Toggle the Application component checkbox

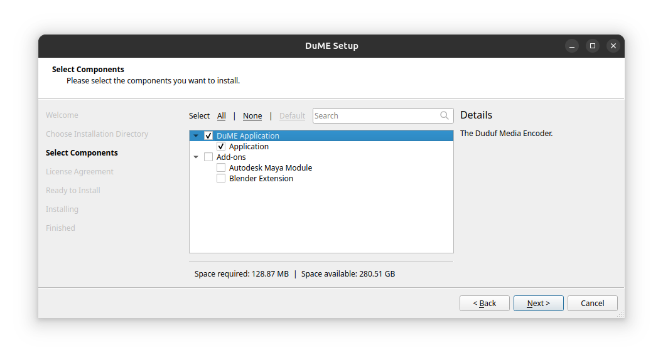tap(221, 146)
